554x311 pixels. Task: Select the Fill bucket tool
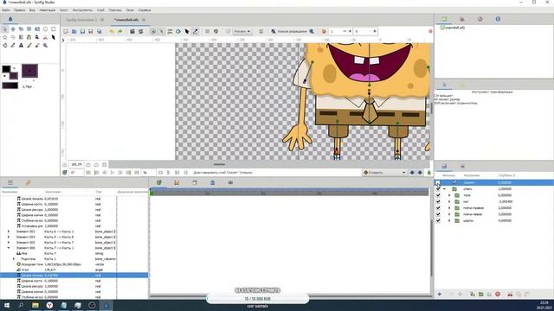(5, 45)
